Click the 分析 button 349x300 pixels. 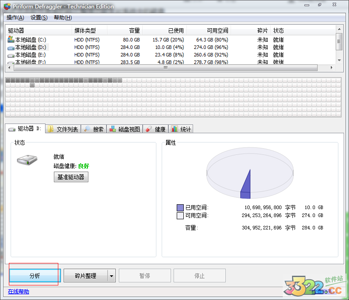click(x=35, y=276)
